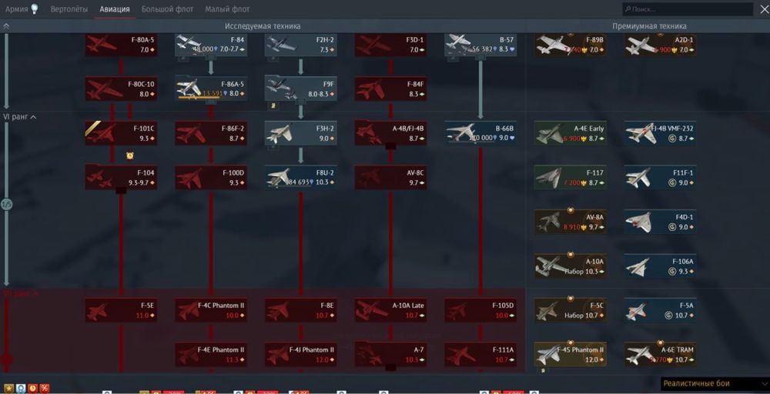
Task: Close the research tree window
Action: tap(762, 8)
